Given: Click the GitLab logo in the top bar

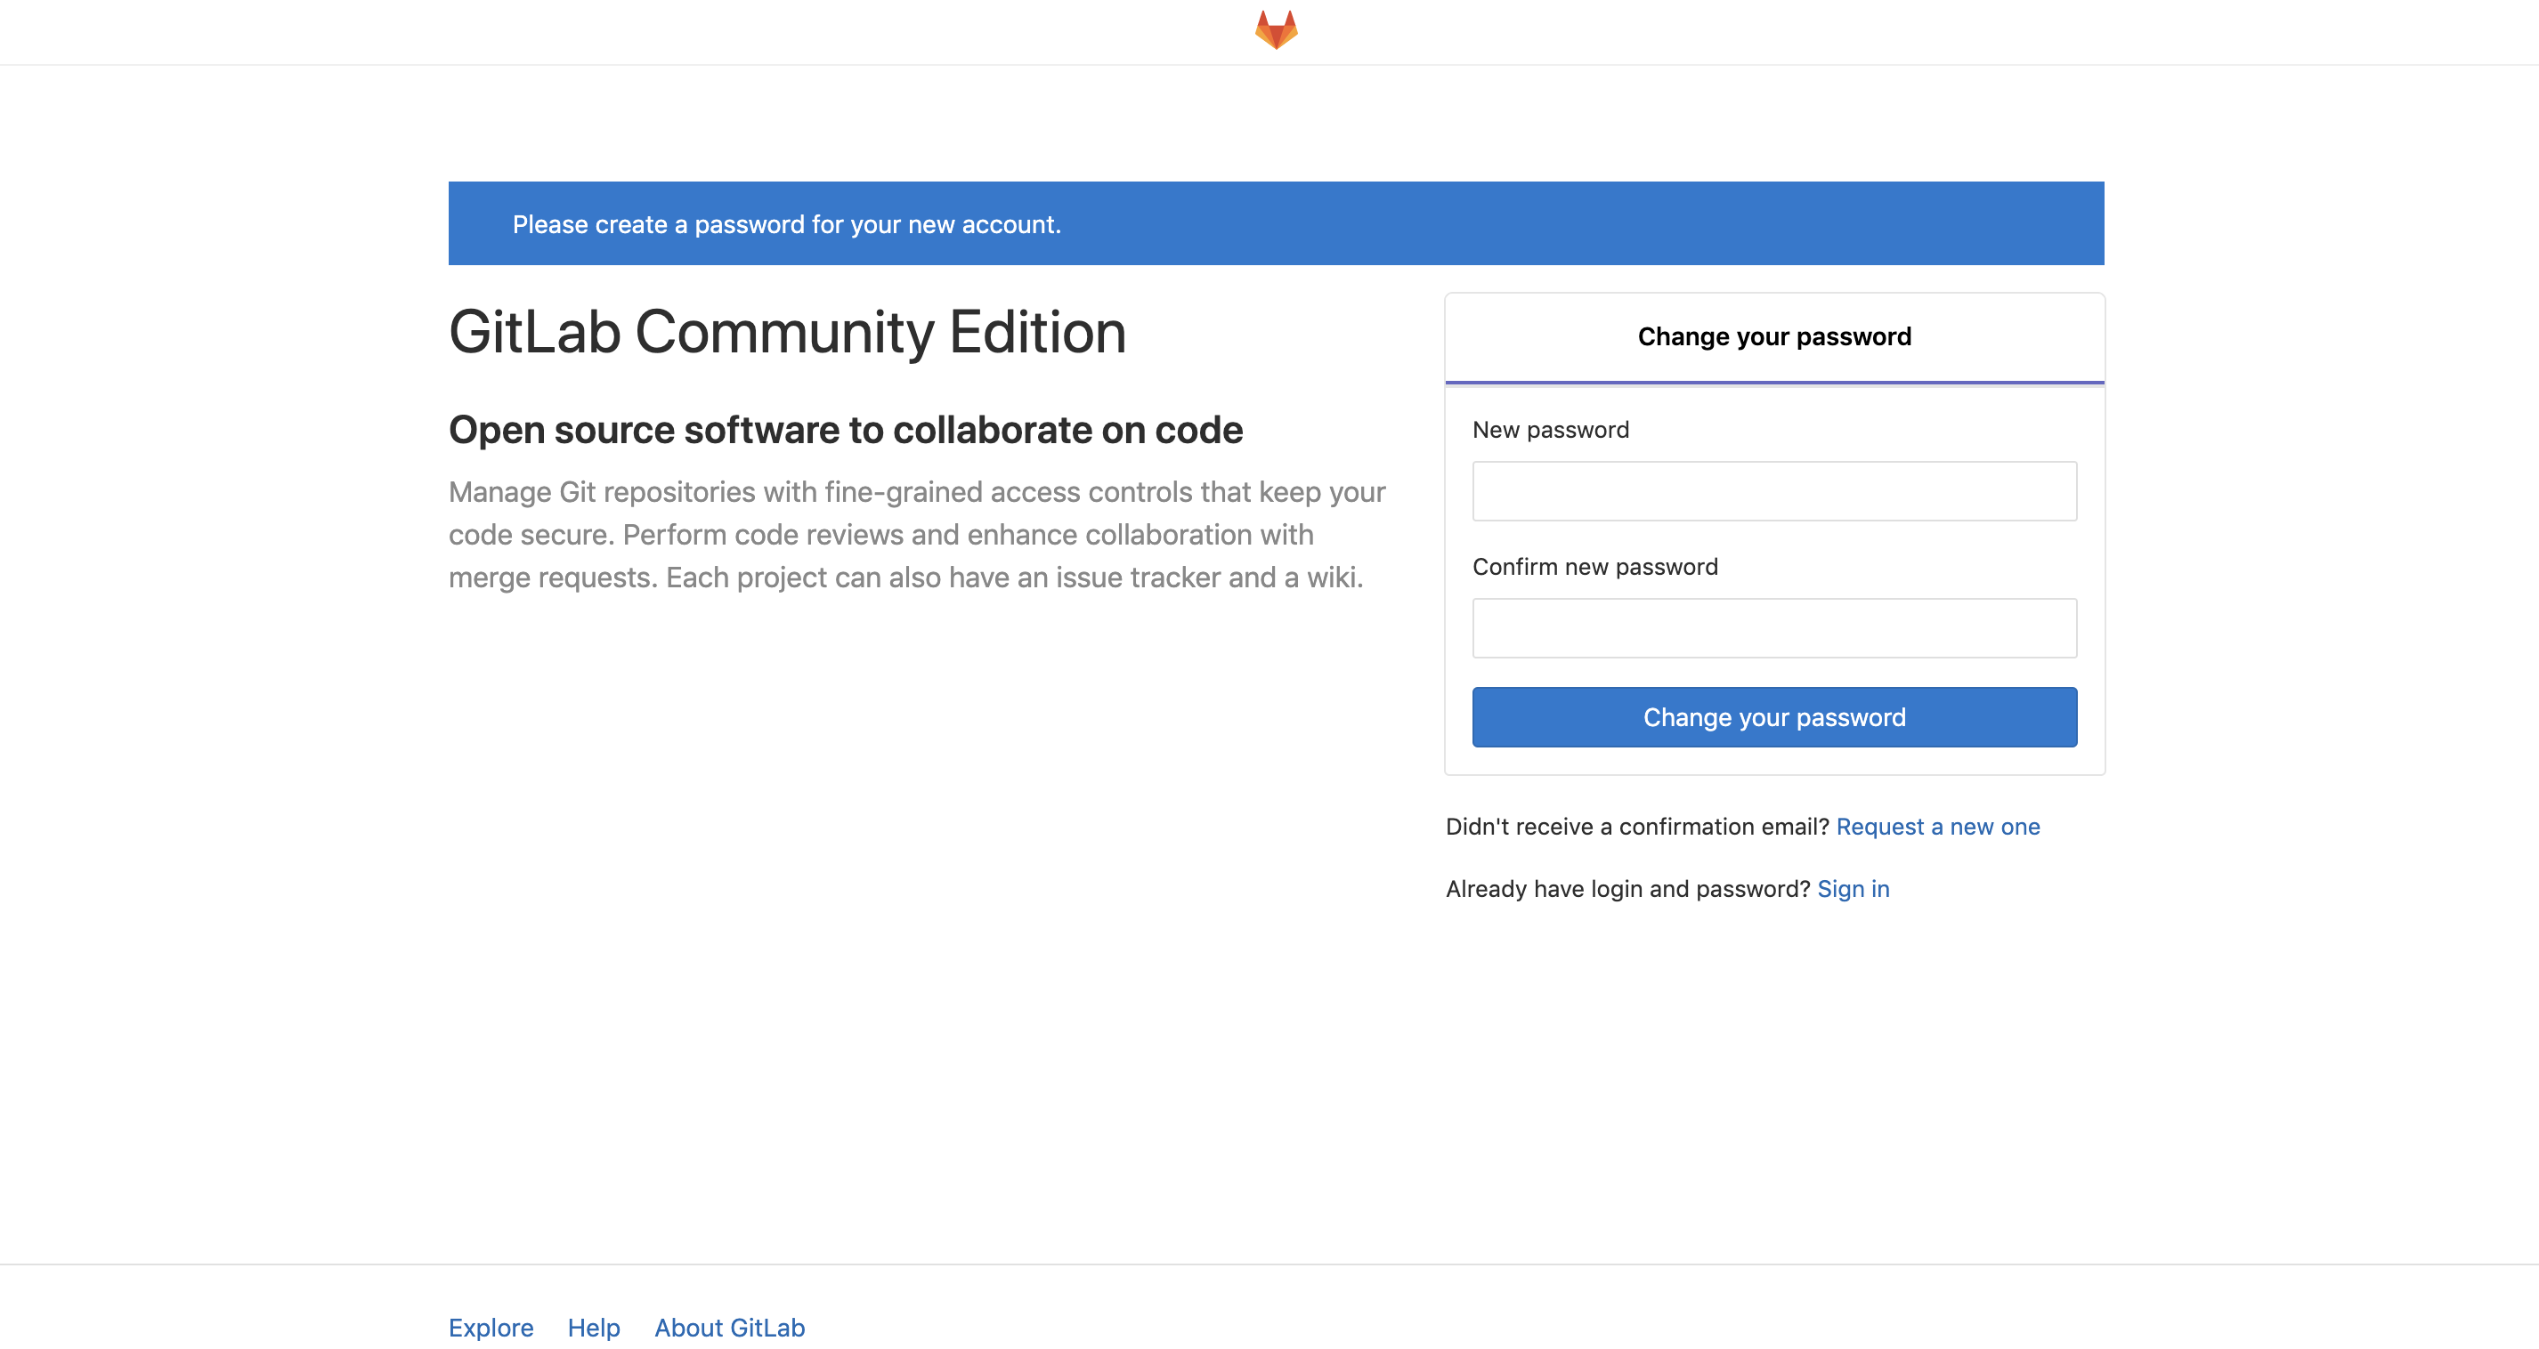Looking at the screenshot, I should pyautogui.click(x=1278, y=29).
